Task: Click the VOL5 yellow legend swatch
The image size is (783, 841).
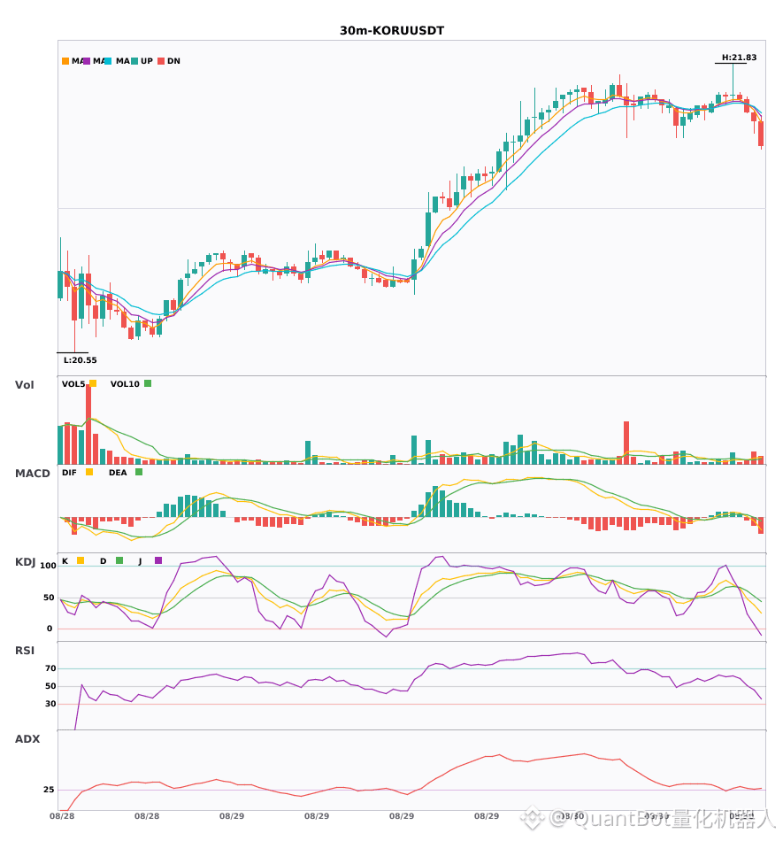Action: [x=93, y=383]
